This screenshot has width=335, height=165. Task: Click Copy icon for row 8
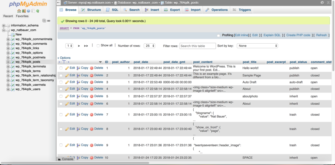click(79, 129)
